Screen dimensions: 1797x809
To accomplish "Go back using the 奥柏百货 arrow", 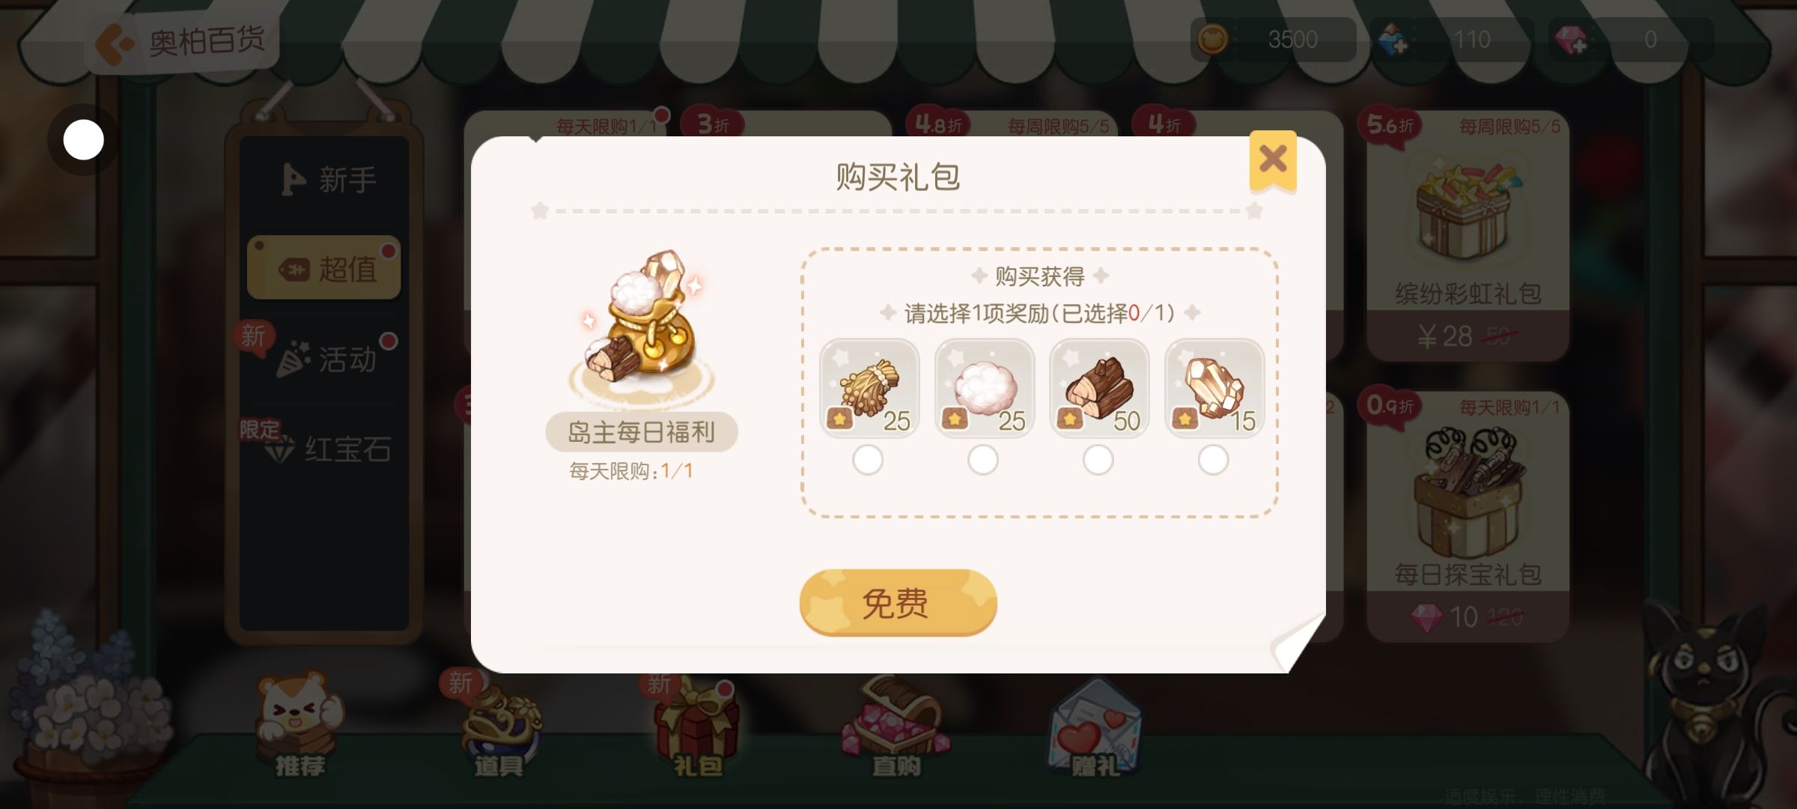I will point(114,43).
